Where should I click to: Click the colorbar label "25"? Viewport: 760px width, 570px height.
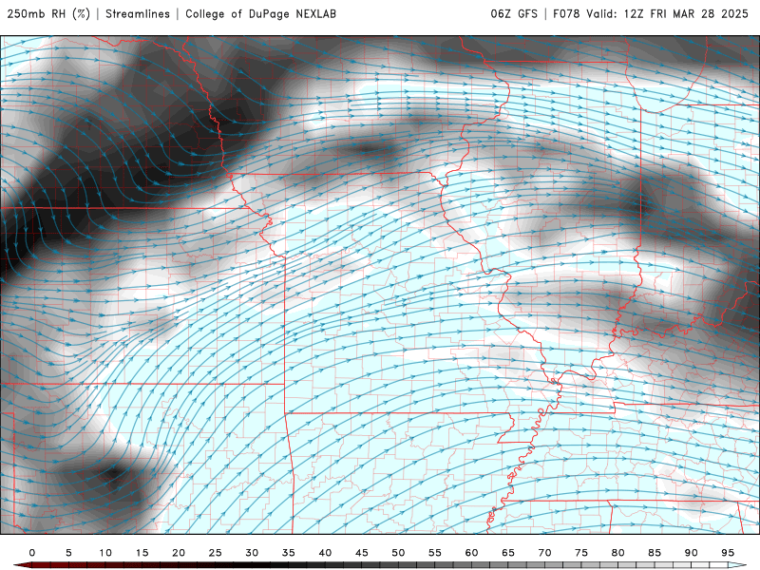click(x=216, y=553)
